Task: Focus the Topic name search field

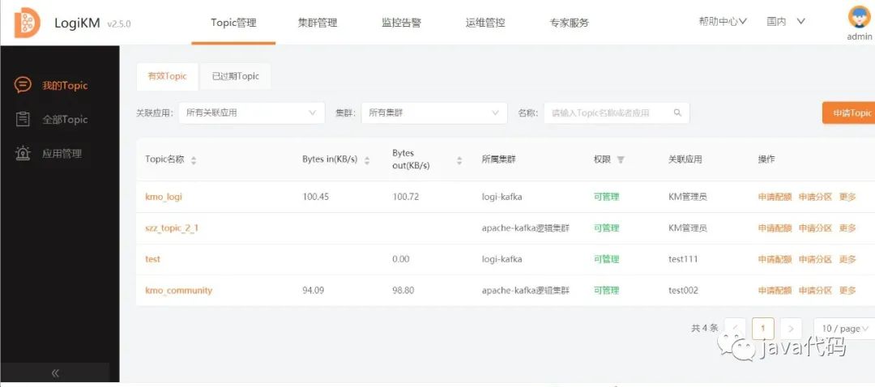Action: point(608,113)
